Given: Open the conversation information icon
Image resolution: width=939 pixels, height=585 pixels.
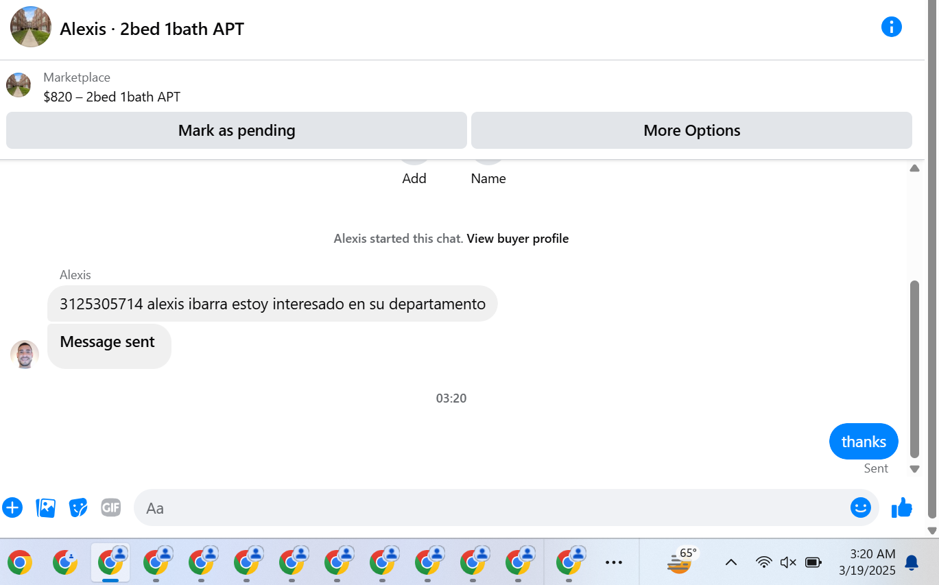Looking at the screenshot, I should pyautogui.click(x=891, y=27).
